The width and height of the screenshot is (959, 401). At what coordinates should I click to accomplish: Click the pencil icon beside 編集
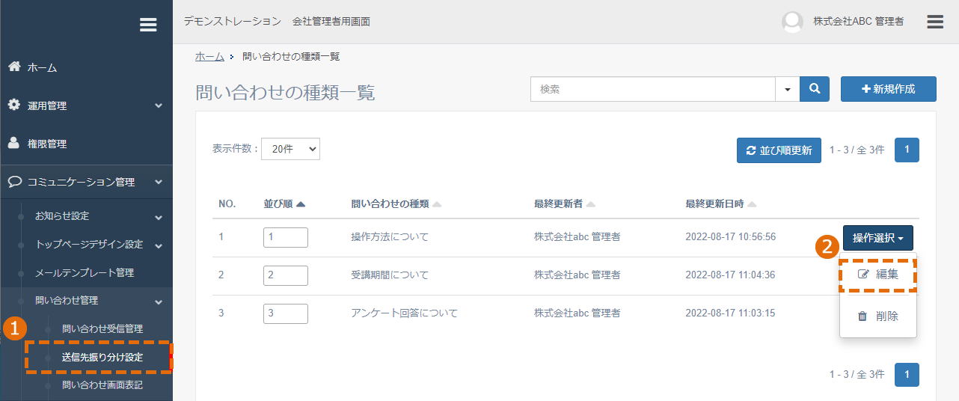click(x=863, y=275)
